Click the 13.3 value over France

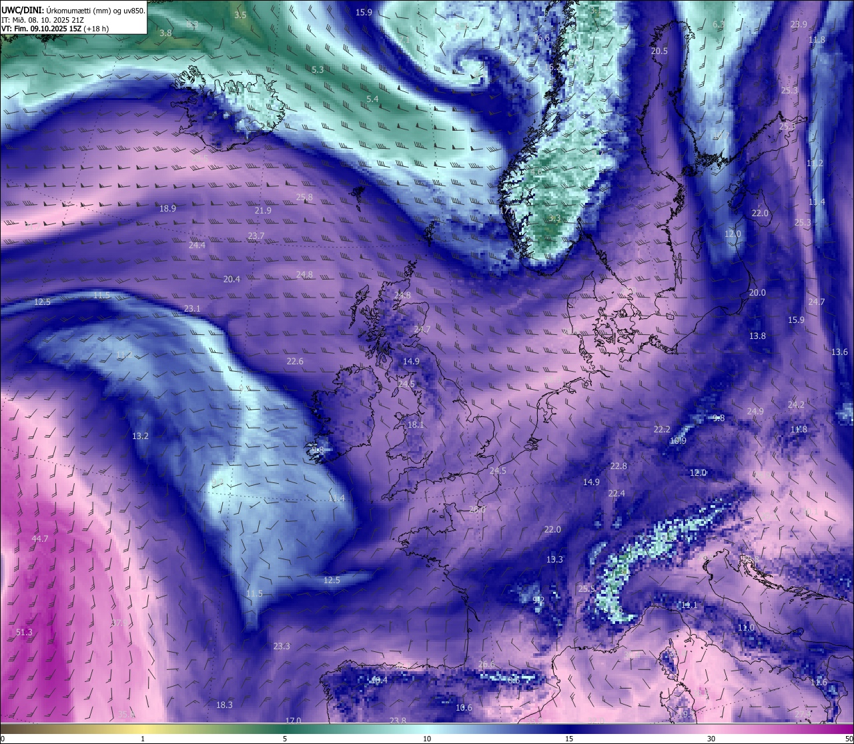tap(554, 559)
